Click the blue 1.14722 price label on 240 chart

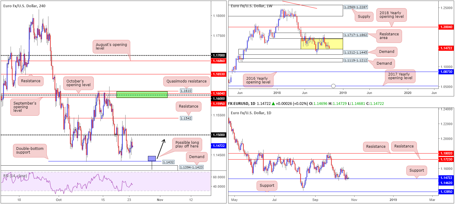pyautogui.click(x=219, y=146)
